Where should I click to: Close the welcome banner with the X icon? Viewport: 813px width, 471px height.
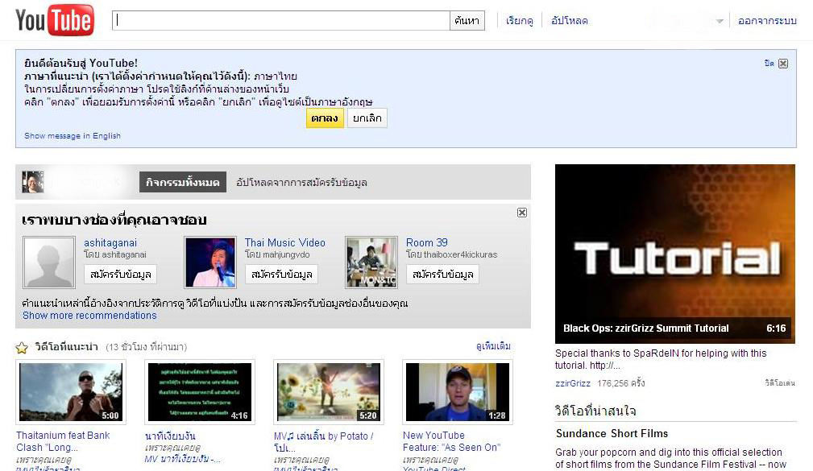click(x=782, y=64)
